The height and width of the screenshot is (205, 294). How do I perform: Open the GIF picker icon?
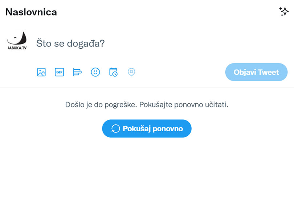click(x=59, y=72)
